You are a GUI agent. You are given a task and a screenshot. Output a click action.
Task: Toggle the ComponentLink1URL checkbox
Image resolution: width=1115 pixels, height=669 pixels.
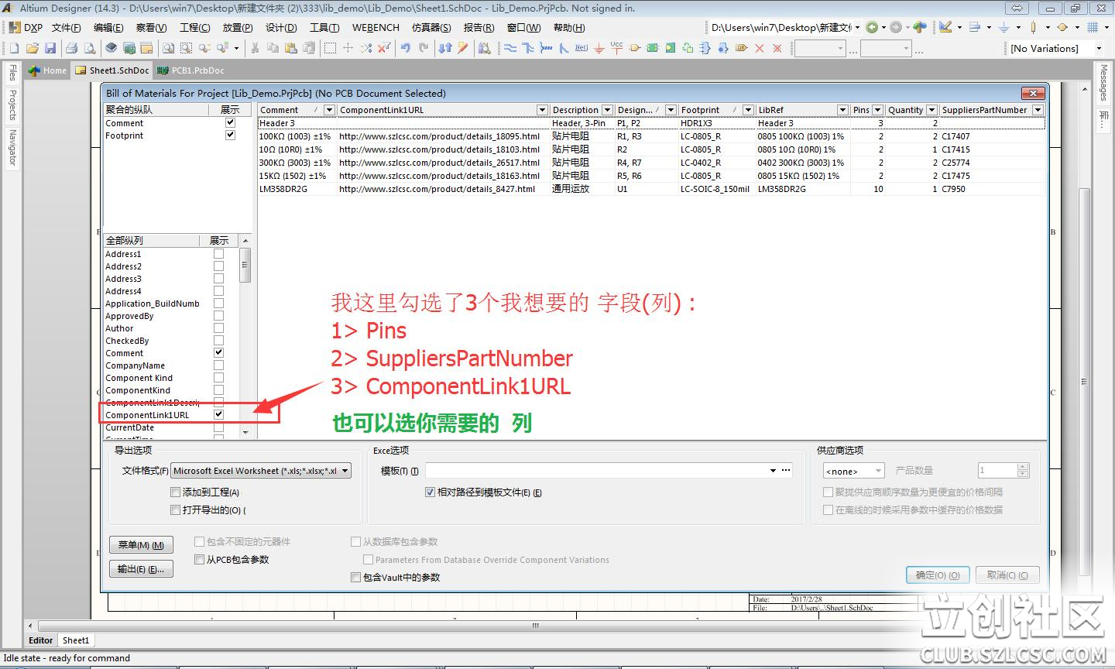click(x=218, y=414)
